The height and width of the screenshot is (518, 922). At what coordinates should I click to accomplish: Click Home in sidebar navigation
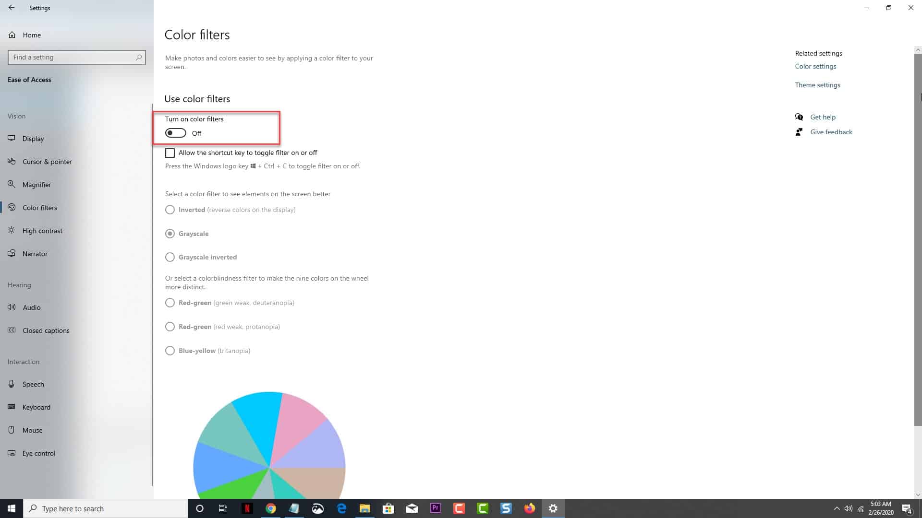pos(32,35)
